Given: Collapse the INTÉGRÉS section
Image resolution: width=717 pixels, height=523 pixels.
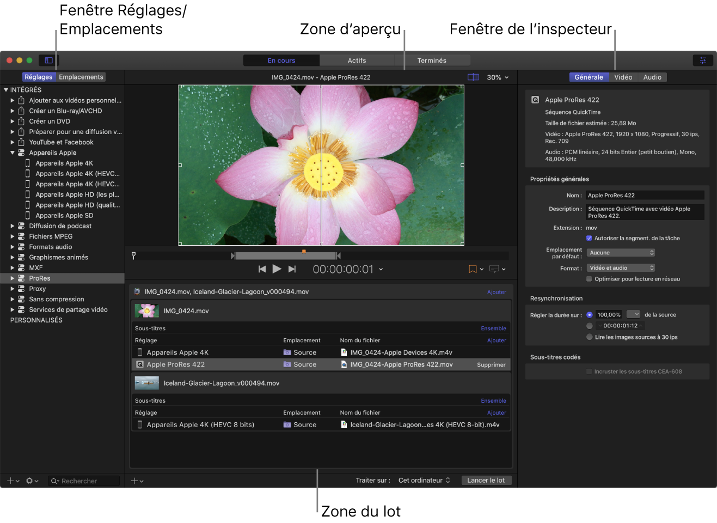Looking at the screenshot, I should click(x=6, y=90).
